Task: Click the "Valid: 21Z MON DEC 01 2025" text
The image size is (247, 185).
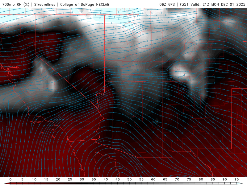Action: (218, 4)
